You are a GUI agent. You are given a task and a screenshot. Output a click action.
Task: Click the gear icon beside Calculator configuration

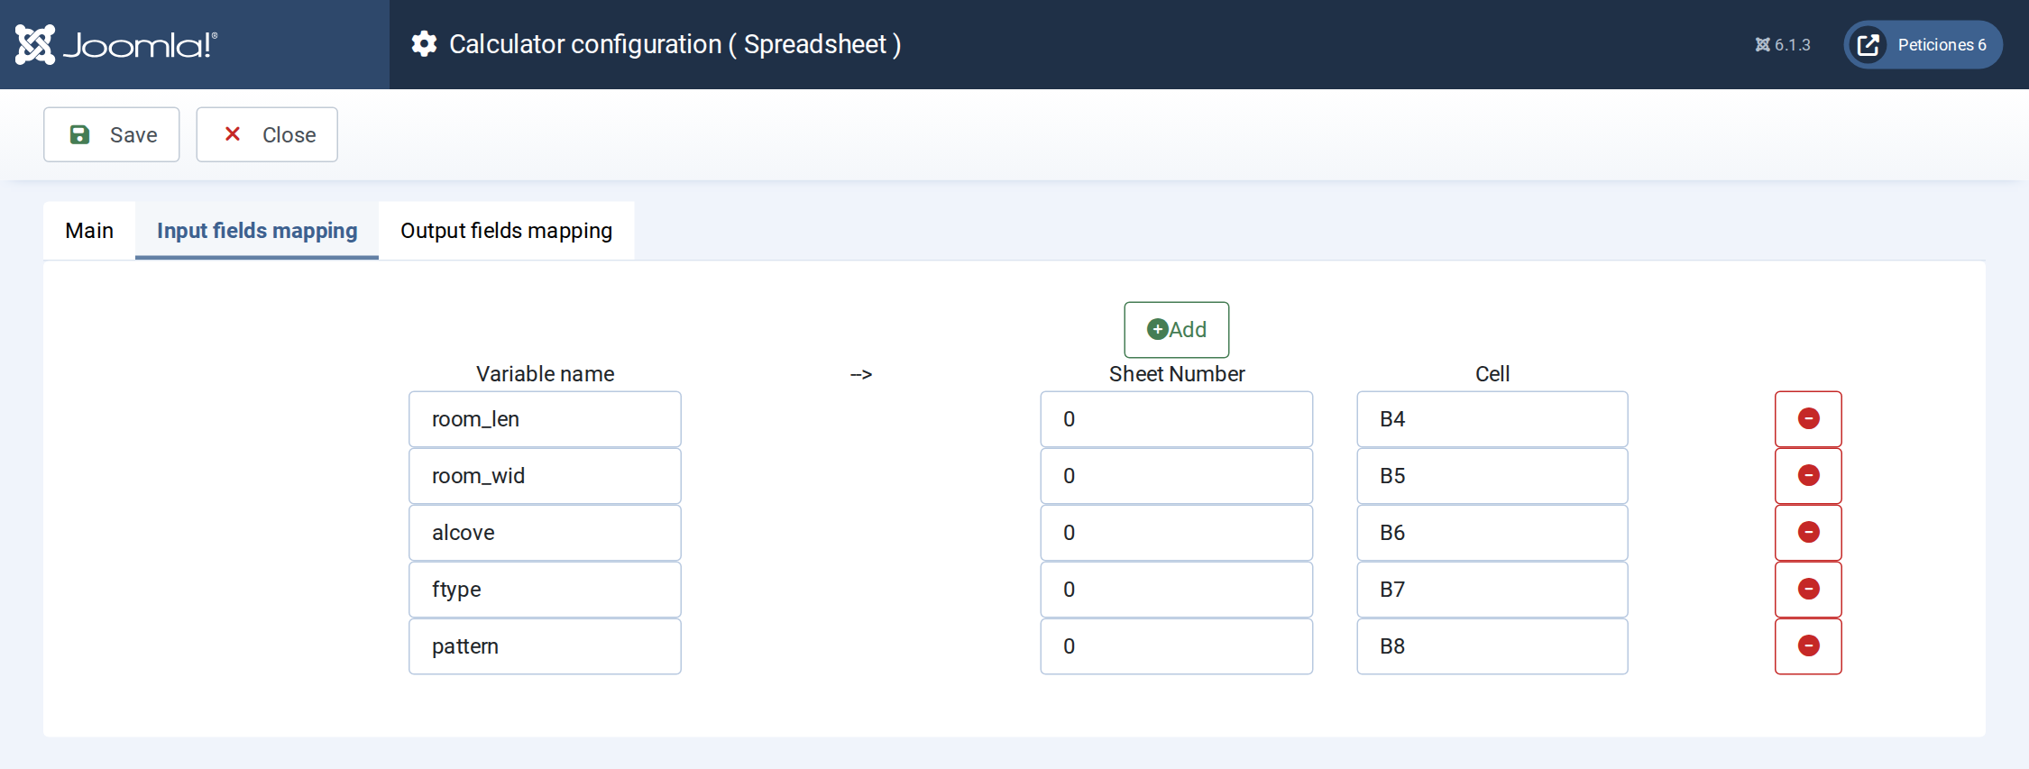point(424,44)
